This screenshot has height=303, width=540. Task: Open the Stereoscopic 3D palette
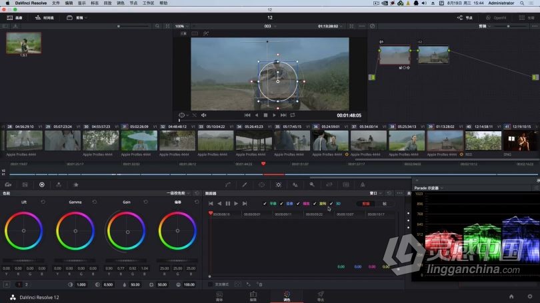tap(346, 184)
